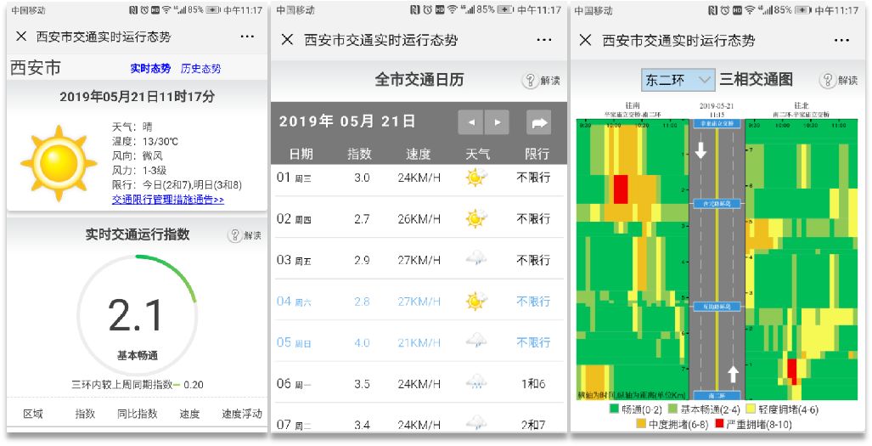
Task: Close the 三相交通图 screen with X
Action: point(585,40)
